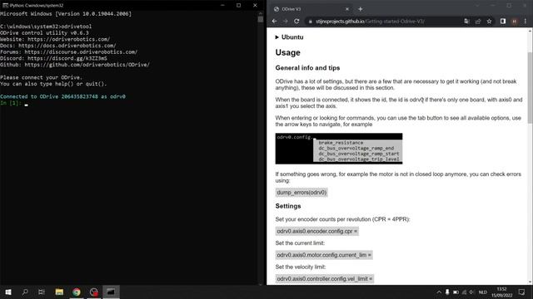The image size is (533, 299).
Task: Expand the Ubuntu section
Action: point(289,37)
